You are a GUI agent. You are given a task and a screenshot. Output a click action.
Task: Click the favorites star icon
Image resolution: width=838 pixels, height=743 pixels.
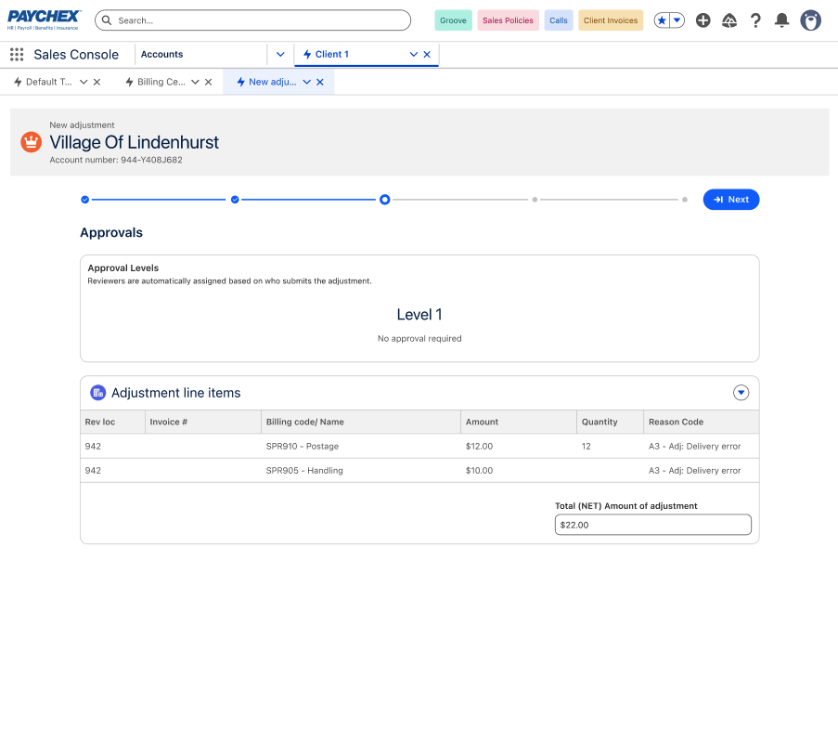662,20
